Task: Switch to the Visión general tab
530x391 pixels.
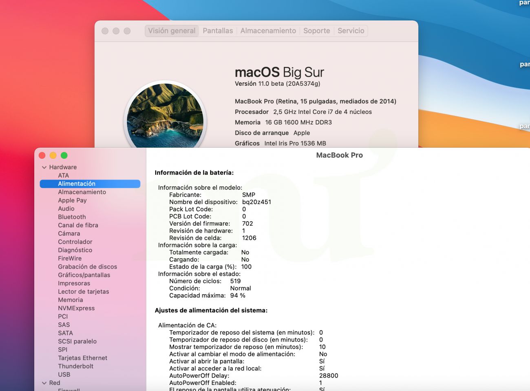Action: tap(172, 31)
